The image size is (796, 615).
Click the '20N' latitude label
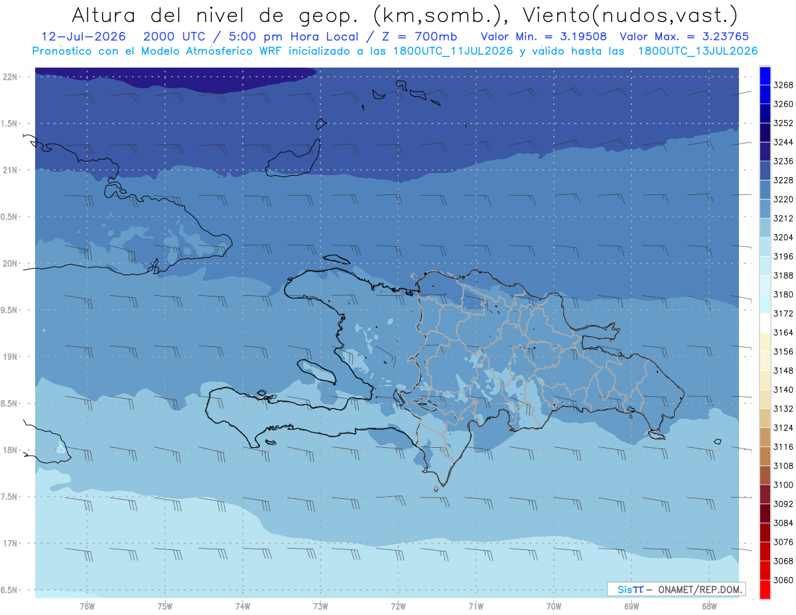[10, 263]
